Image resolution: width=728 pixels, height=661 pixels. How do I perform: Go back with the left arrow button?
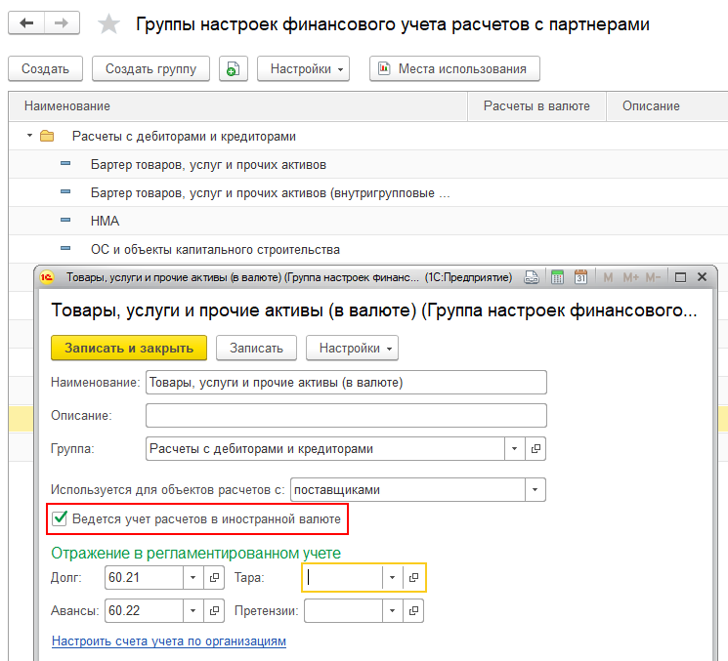click(26, 22)
